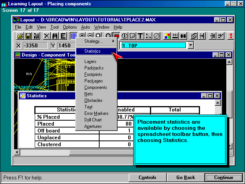Click the DRC design rule check icon
This screenshot has width=245, height=184.
tap(176, 36)
